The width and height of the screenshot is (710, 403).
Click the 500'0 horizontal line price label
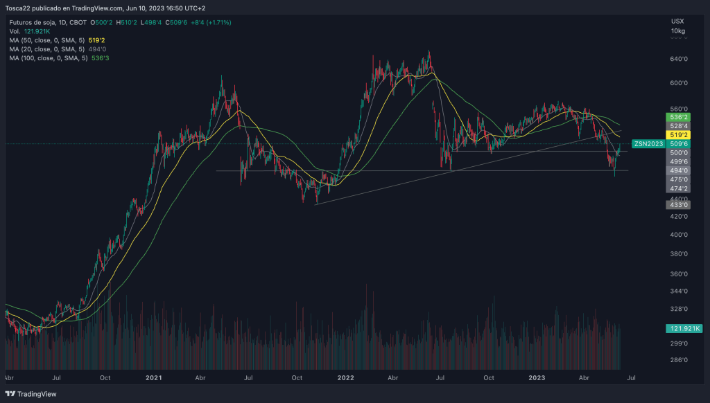679,153
